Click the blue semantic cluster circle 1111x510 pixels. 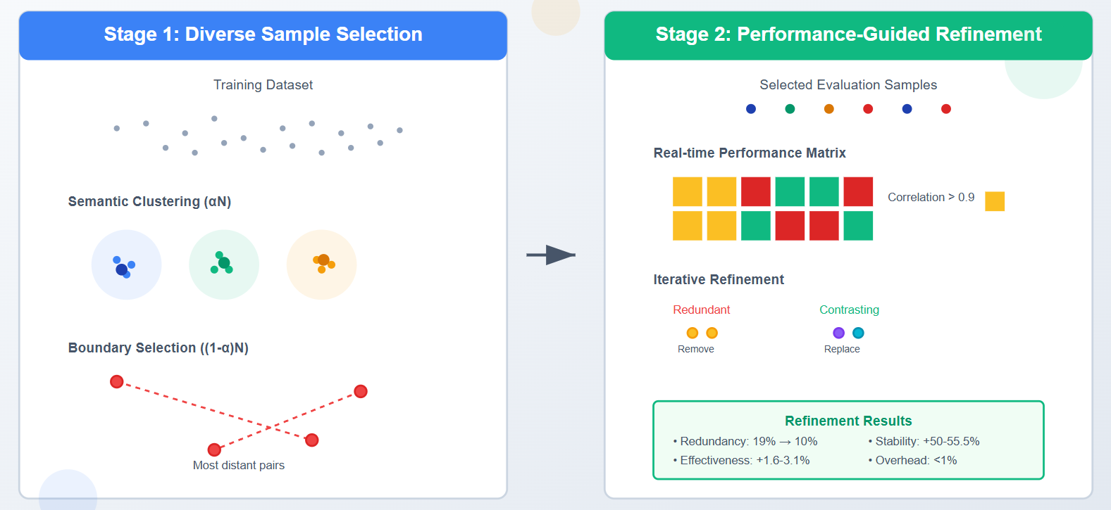(x=126, y=264)
